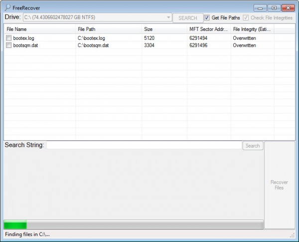Click inside the Search String text field
The width and height of the screenshot is (299, 242).
tap(144, 146)
